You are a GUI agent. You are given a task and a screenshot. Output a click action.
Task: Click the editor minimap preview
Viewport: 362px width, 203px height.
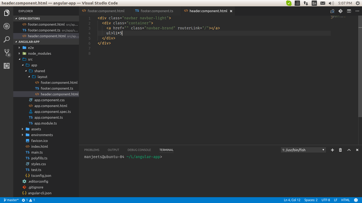pos(338,17)
